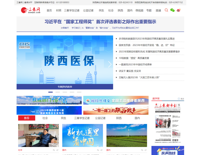
Task: Open the 新机遇里看中国 thumbnail
Action: [82, 135]
